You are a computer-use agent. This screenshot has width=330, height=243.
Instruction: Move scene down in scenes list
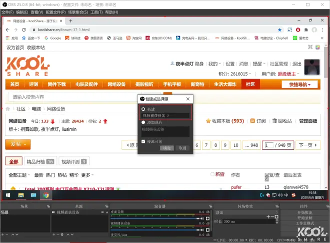pos(17,234)
